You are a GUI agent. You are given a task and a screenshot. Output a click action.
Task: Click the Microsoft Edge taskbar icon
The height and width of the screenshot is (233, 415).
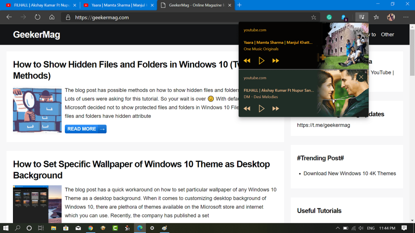click(x=140, y=228)
